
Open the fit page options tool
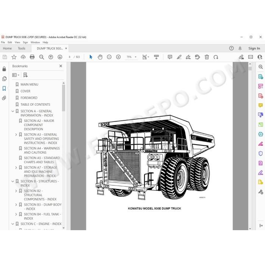click(145, 57)
